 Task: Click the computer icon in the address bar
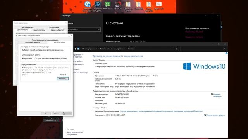click(x=78, y=49)
